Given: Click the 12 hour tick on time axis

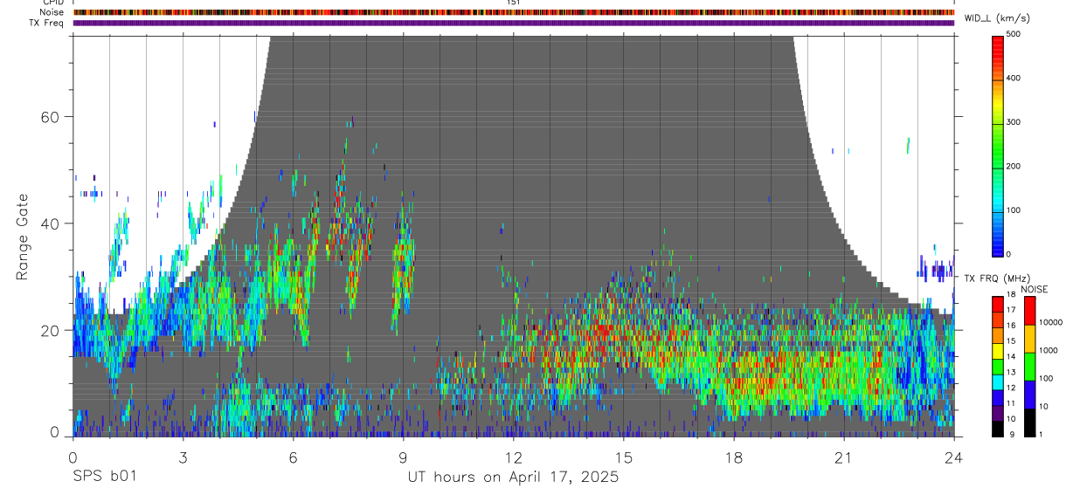Looking at the screenshot, I should (x=514, y=457).
